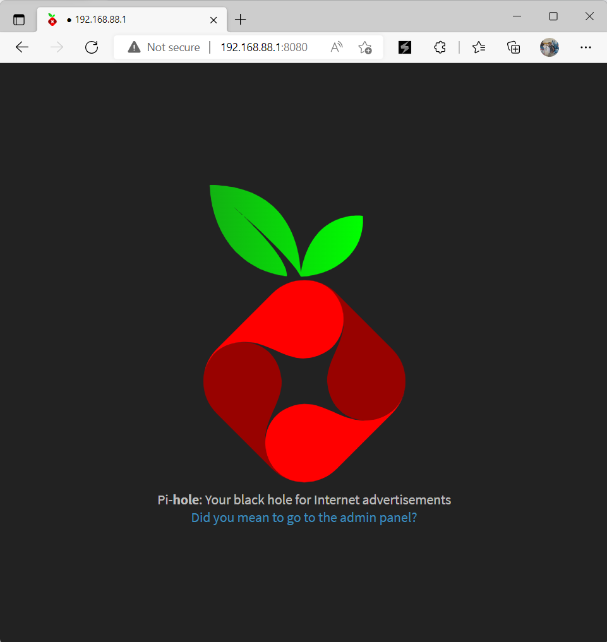Click the address bar URL 192.168.88.1:8080
Screen dimensions: 607x642
click(x=264, y=47)
